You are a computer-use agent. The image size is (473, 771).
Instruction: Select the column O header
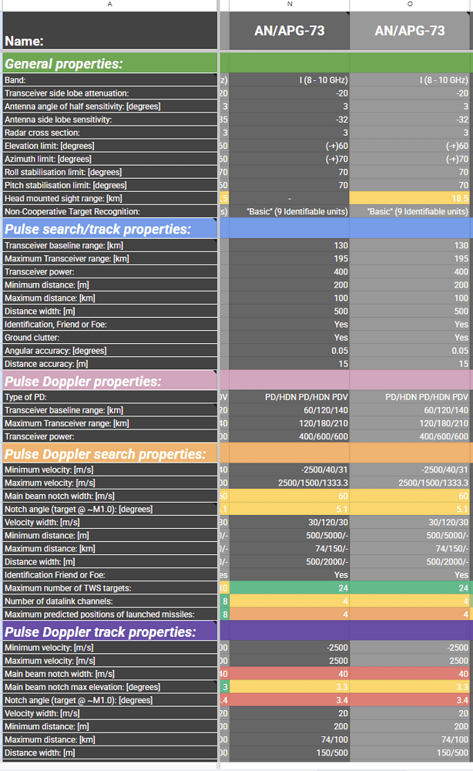coord(410,5)
